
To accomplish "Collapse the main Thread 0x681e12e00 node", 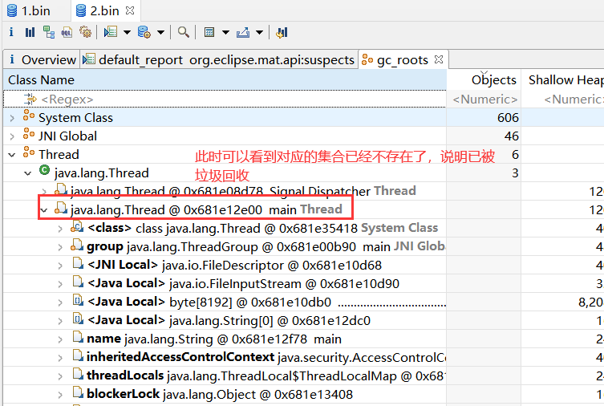I will point(44,210).
